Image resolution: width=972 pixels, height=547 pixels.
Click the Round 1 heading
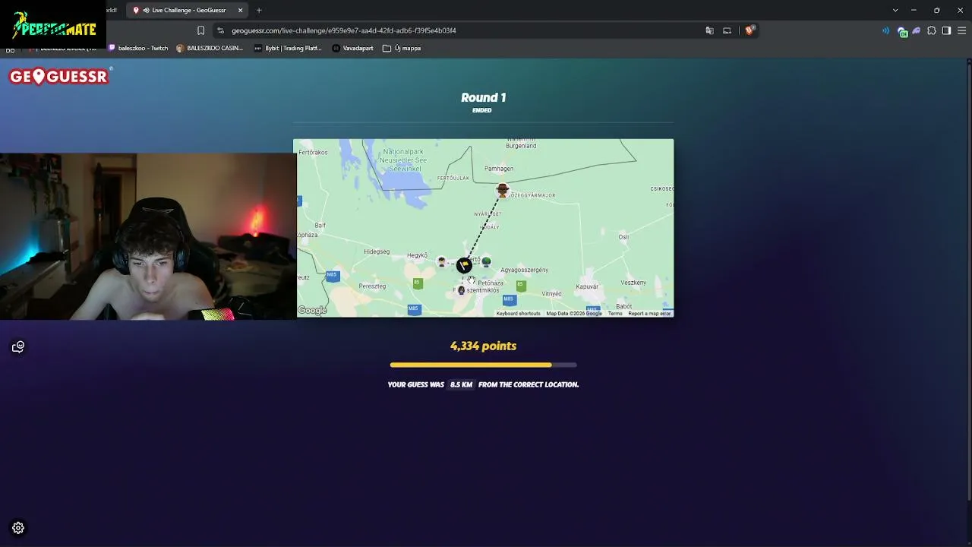click(x=483, y=97)
